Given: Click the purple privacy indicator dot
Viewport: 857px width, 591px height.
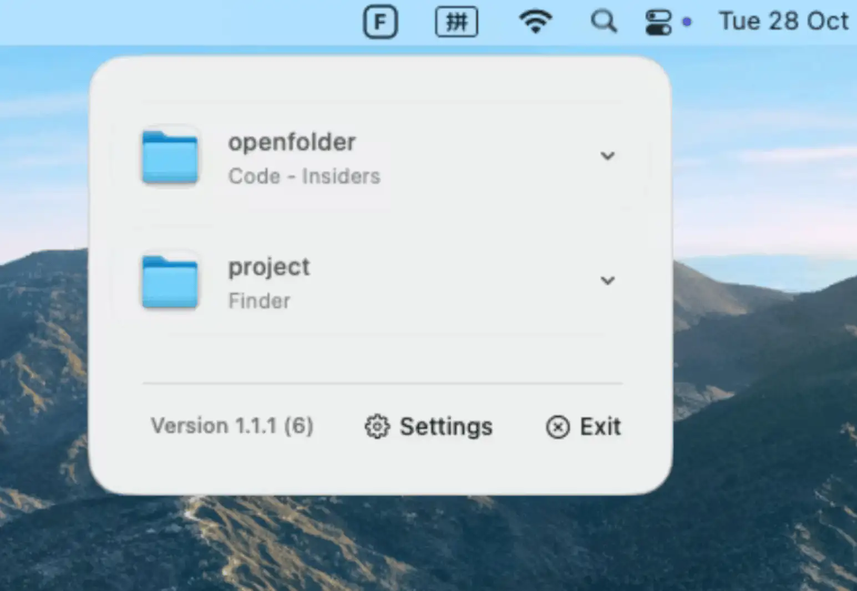Looking at the screenshot, I should 687,22.
